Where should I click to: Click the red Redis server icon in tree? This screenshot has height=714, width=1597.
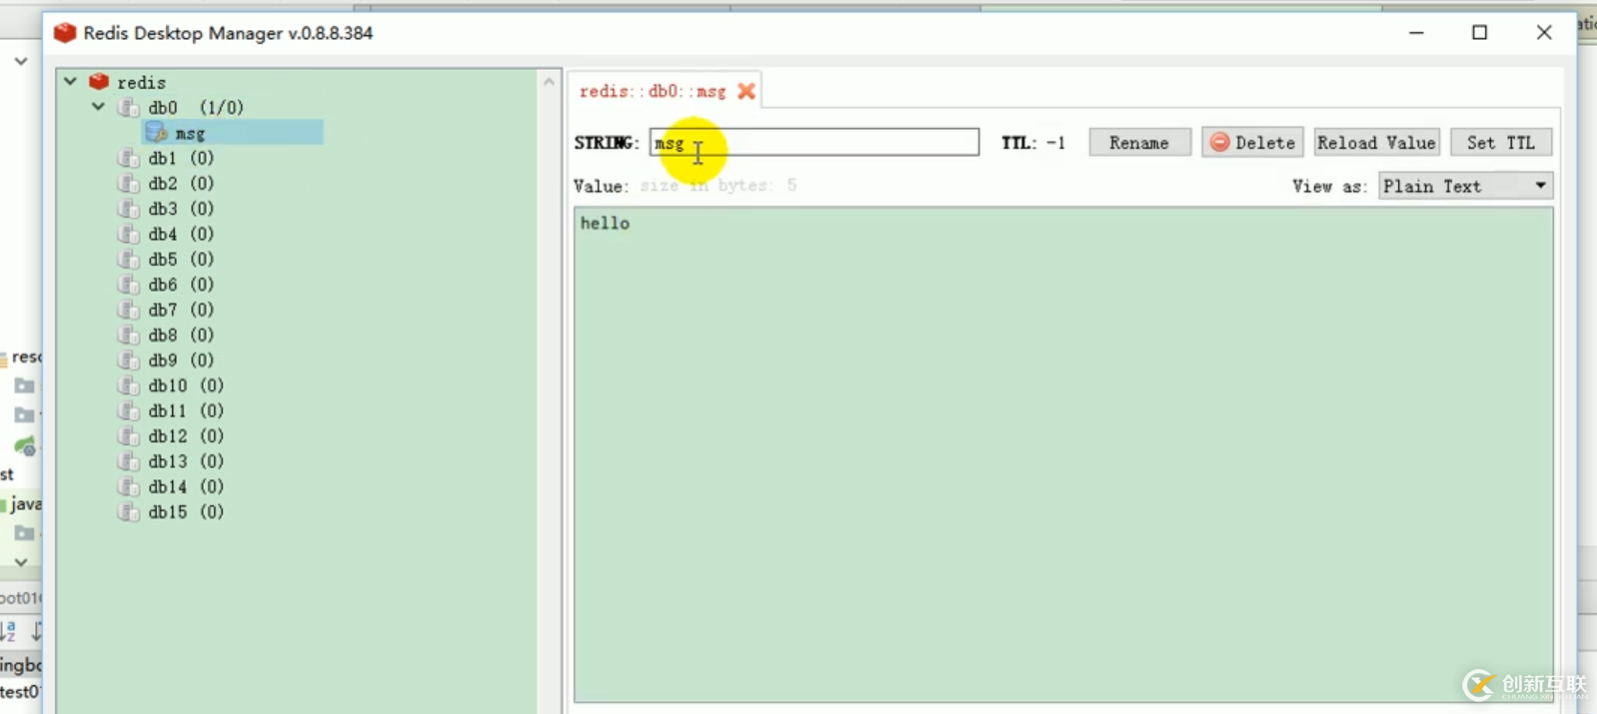click(99, 82)
